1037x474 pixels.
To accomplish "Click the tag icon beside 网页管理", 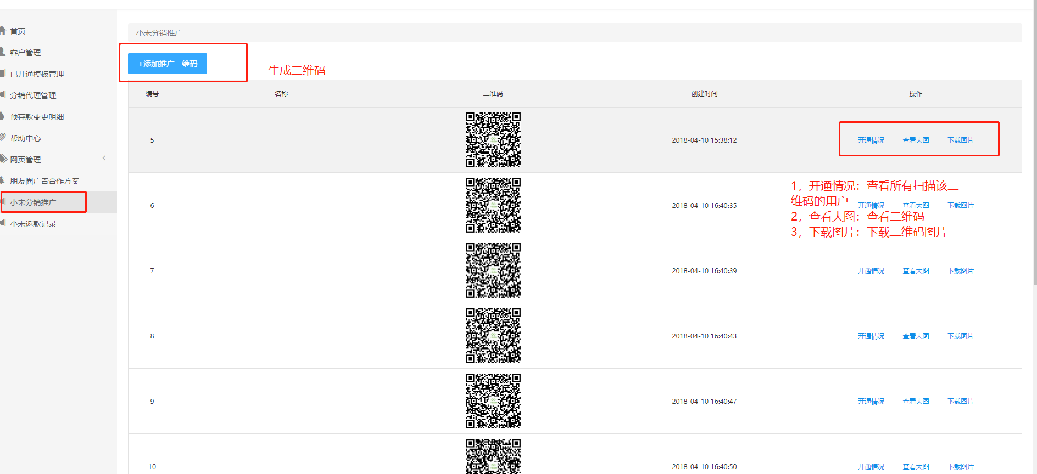I will 3,159.
